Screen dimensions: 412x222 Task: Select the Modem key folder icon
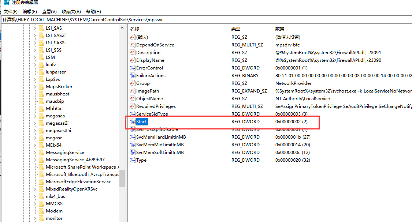click(x=41, y=211)
